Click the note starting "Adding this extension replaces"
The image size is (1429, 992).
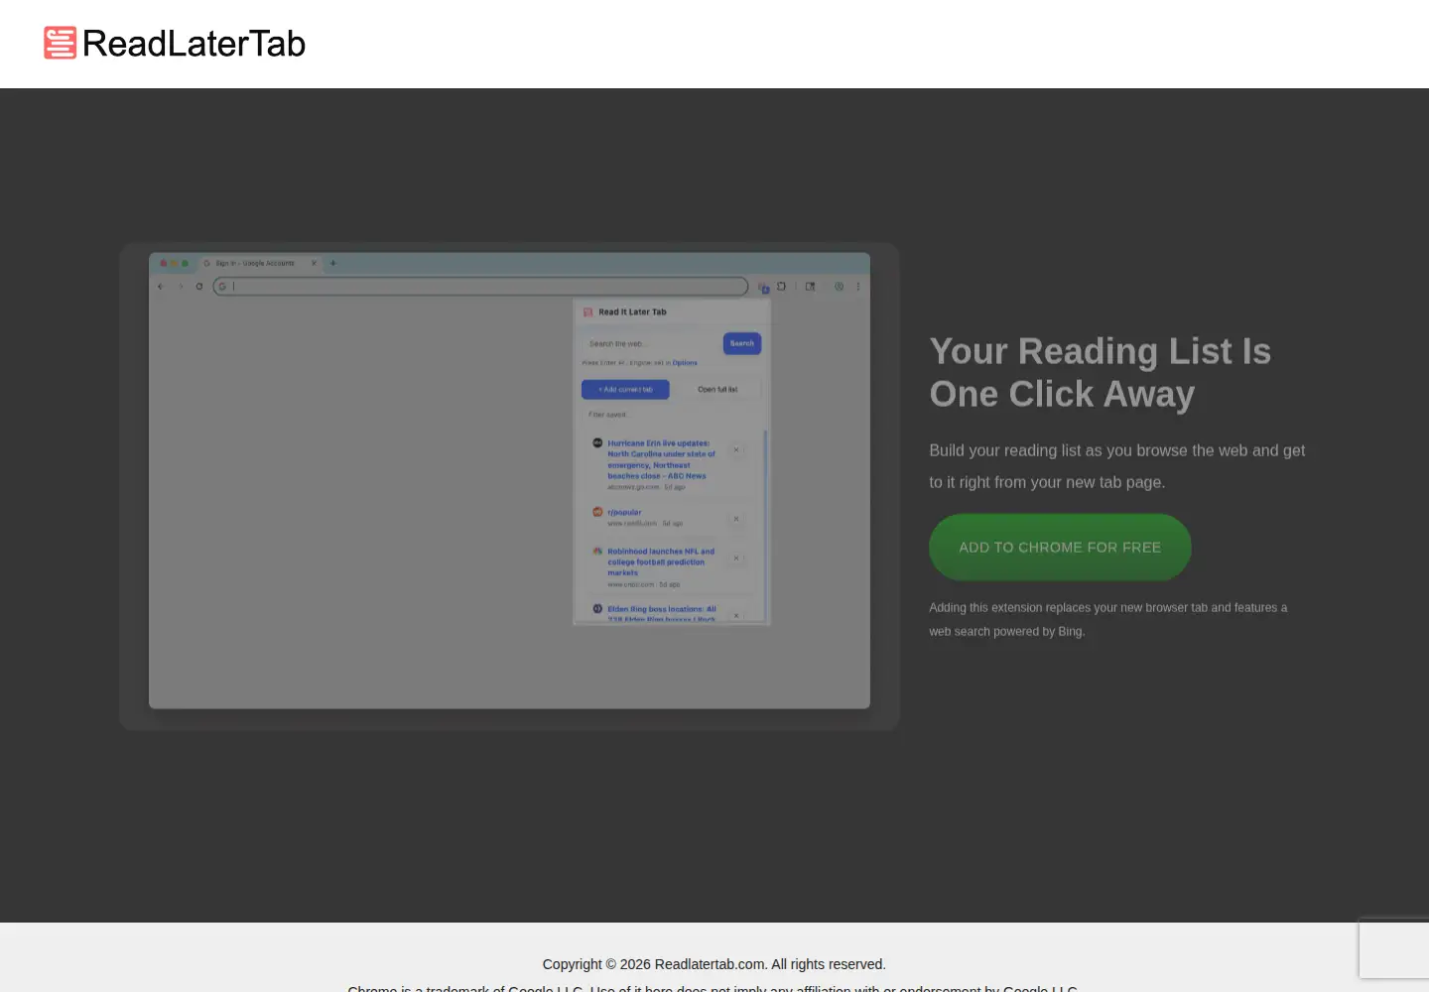click(x=1108, y=619)
